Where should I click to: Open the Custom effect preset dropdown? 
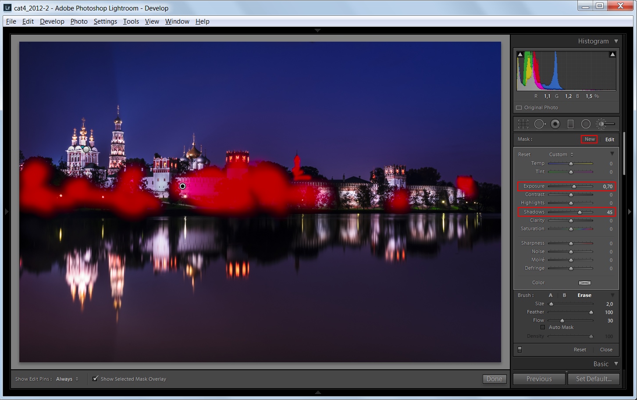(x=561, y=154)
